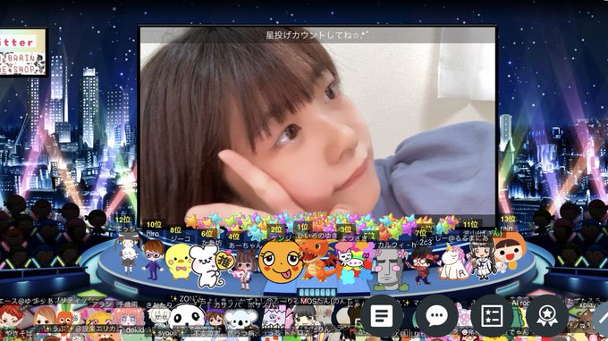Tap the 5位 moai statue avatar
The image size is (608, 341).
[389, 270]
